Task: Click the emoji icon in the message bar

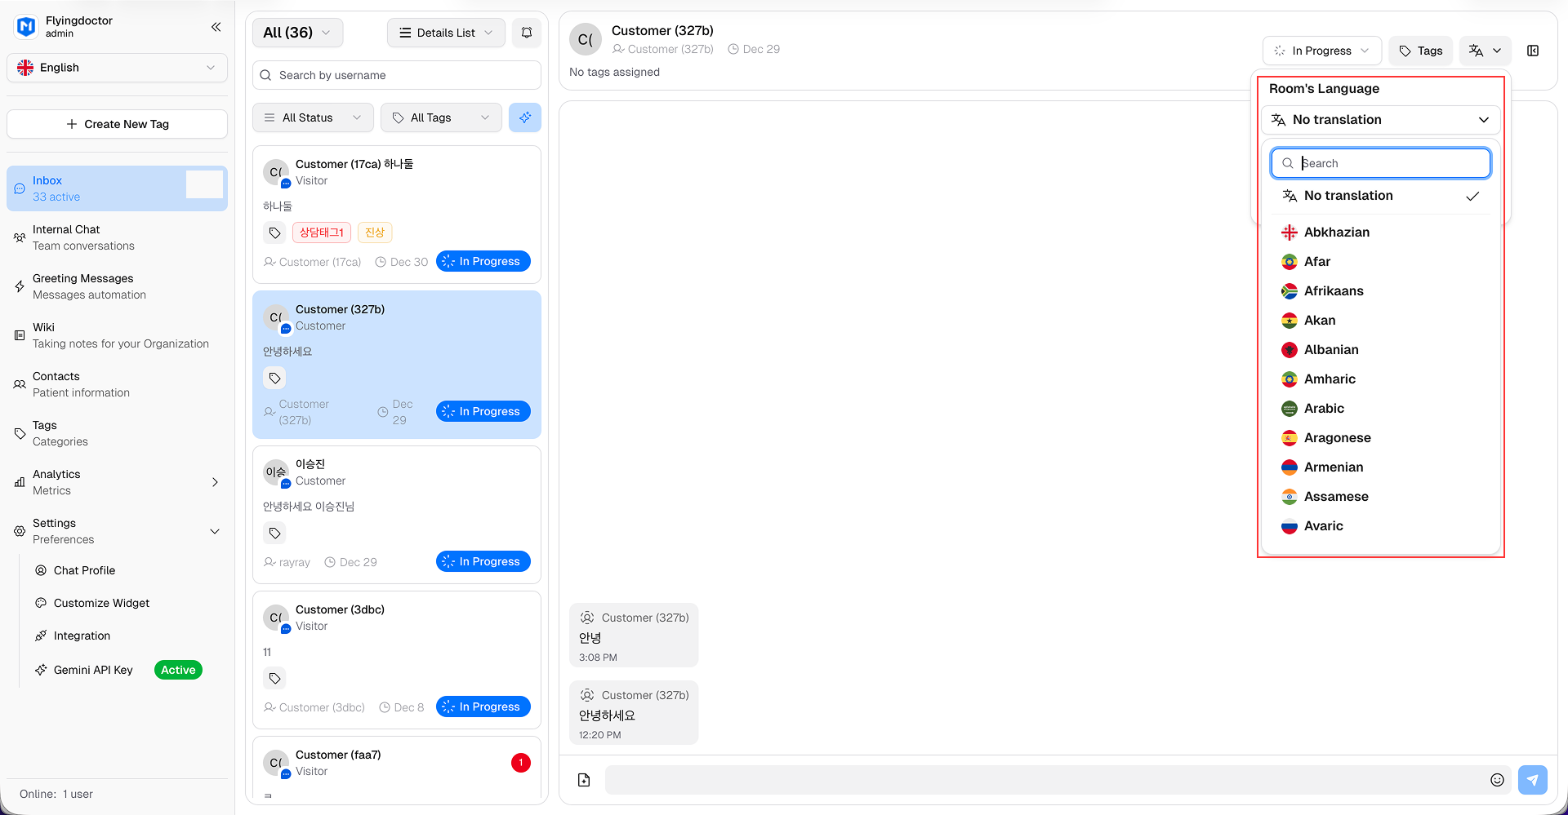Action: click(1497, 780)
